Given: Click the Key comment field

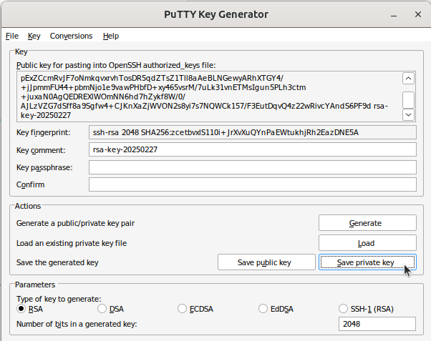Looking at the screenshot, I should (x=253, y=149).
